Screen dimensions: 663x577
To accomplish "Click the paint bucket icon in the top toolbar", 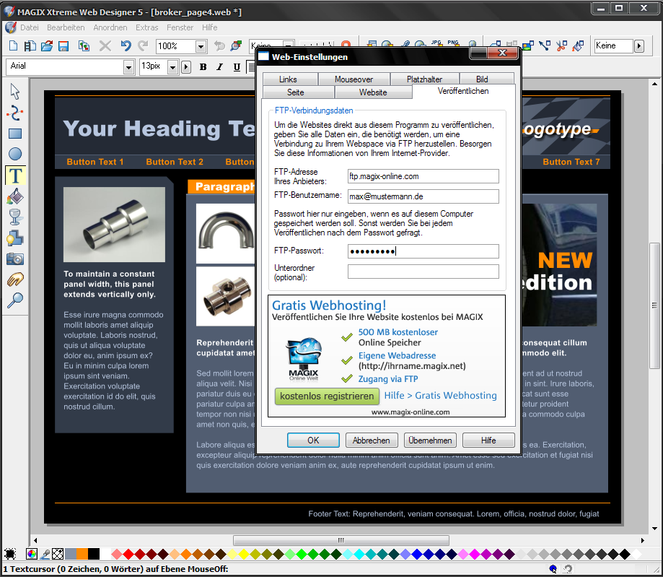I will click(578, 45).
